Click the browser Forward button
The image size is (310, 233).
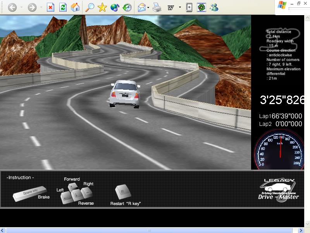[x=32, y=7]
